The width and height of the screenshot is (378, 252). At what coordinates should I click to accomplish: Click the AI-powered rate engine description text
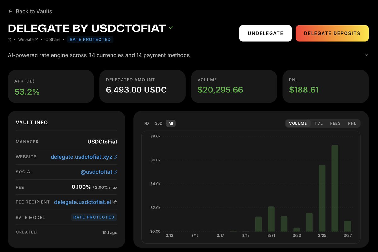(99, 55)
